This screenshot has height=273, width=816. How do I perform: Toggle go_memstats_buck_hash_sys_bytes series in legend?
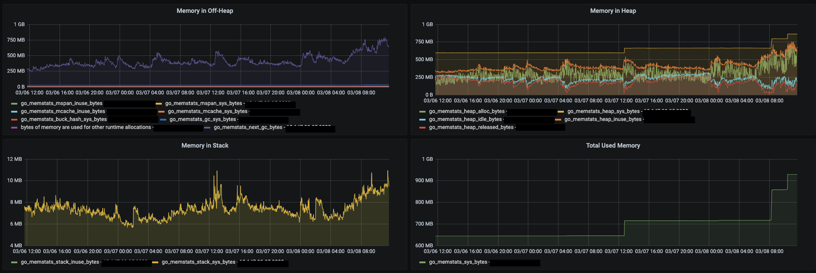click(x=64, y=119)
